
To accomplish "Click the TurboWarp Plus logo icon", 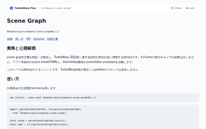I will coord(11,8).
